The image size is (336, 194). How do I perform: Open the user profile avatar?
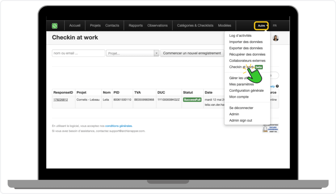pos(276,38)
